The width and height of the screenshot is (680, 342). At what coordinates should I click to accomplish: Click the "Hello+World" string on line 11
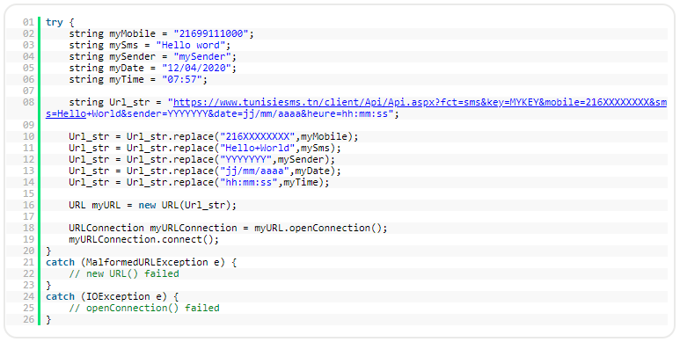(x=257, y=148)
